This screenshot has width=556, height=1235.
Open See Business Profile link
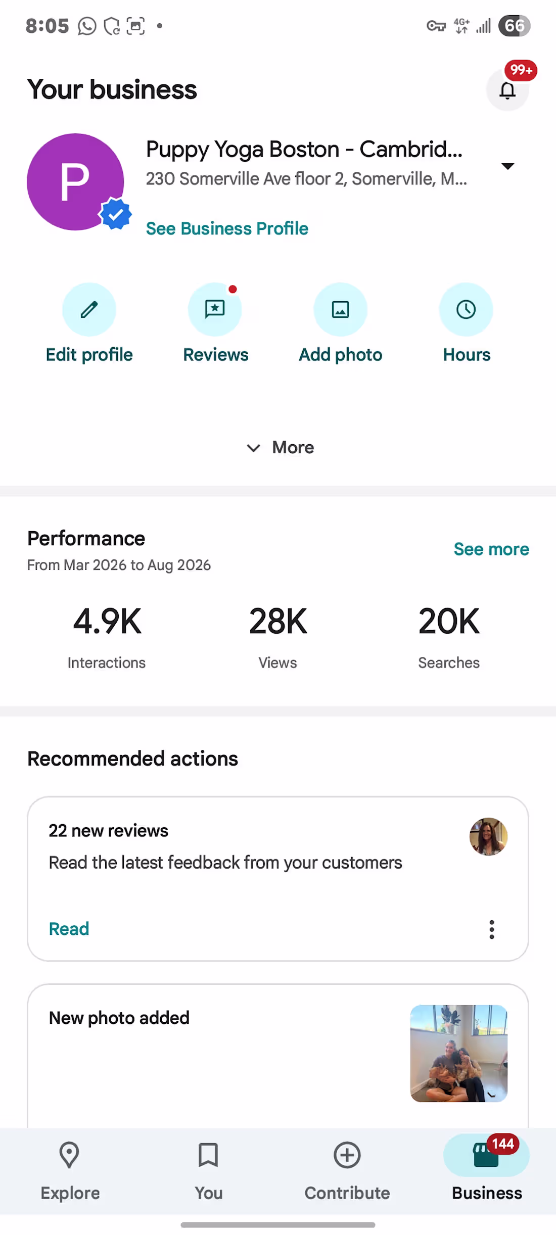click(227, 228)
